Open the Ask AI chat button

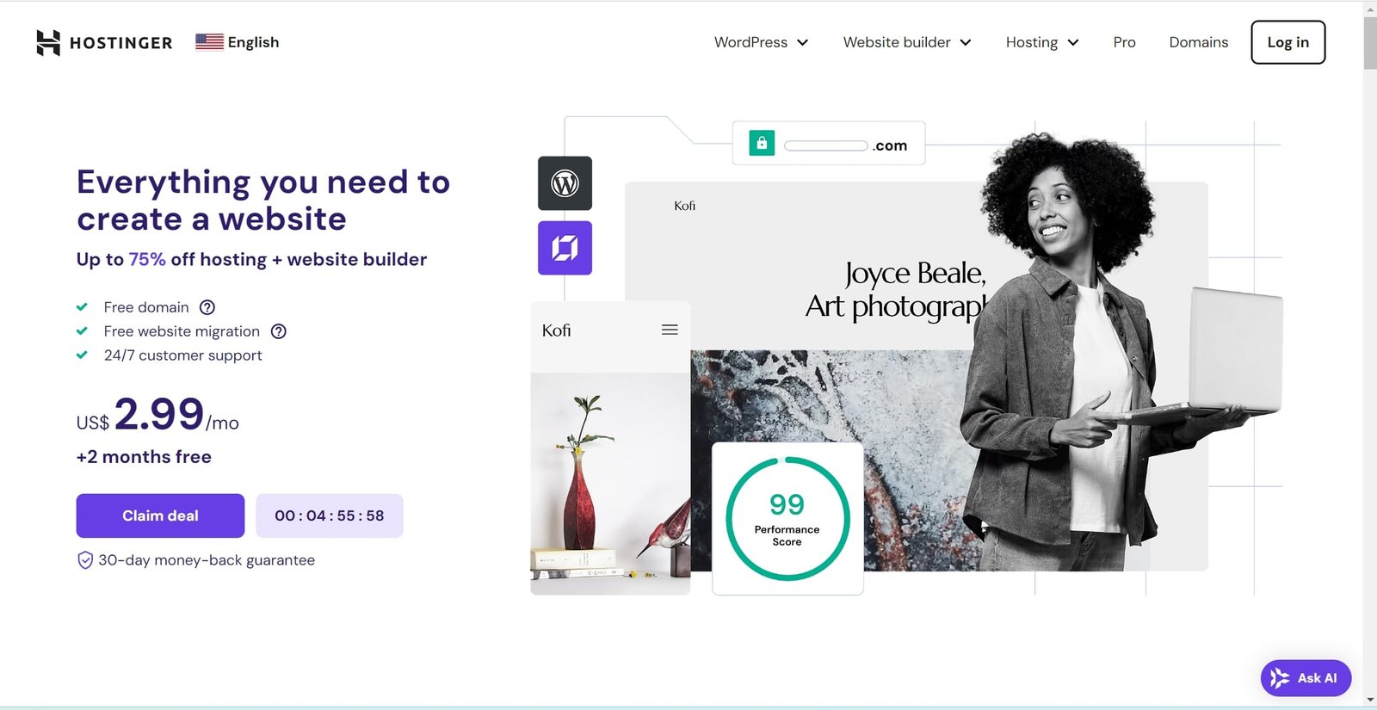[x=1305, y=678]
